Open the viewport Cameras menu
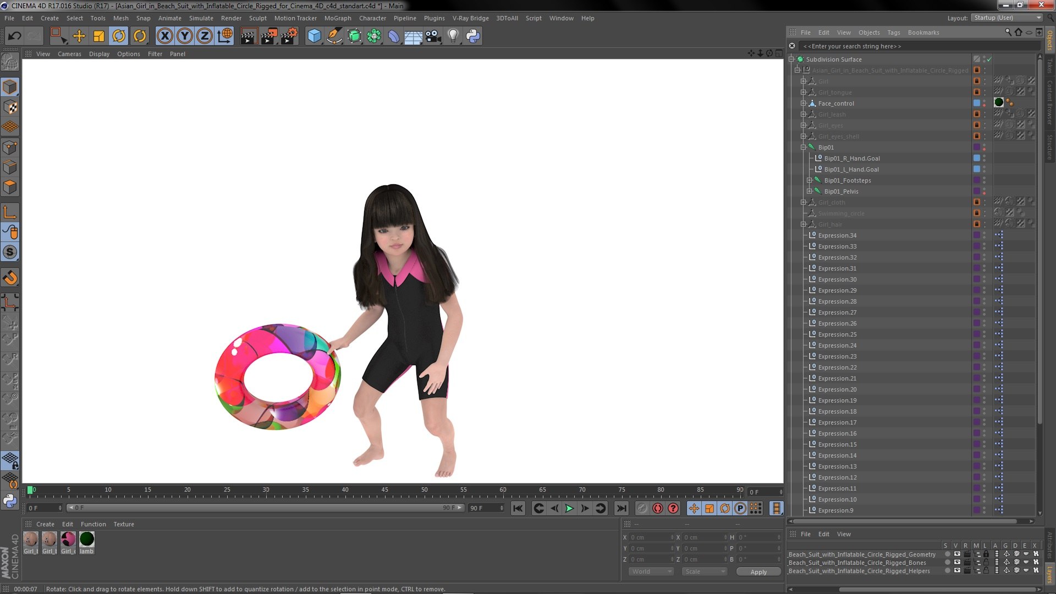This screenshot has width=1056, height=594. tap(69, 54)
